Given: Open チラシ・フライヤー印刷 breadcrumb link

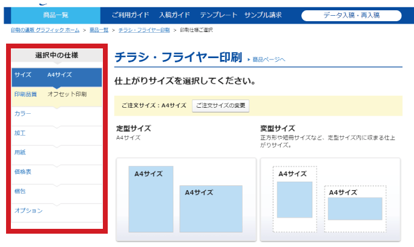Looking at the screenshot, I should click(x=144, y=30).
